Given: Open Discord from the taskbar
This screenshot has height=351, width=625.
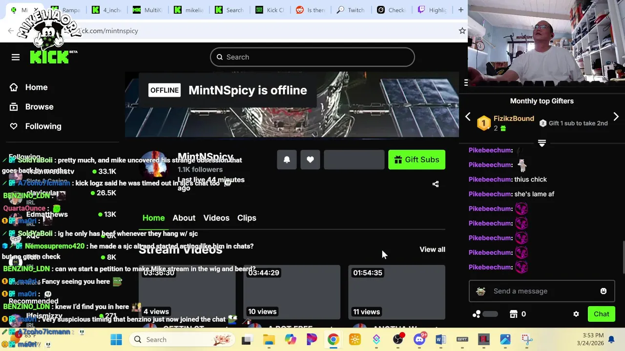Looking at the screenshot, I should pos(419,339).
